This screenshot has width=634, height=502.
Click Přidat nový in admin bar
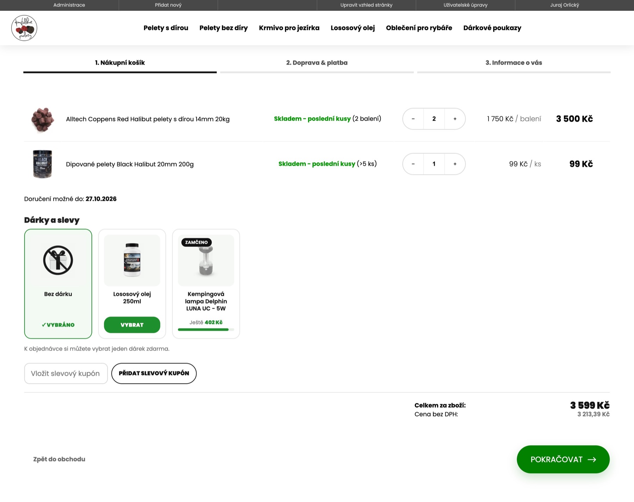(168, 5)
